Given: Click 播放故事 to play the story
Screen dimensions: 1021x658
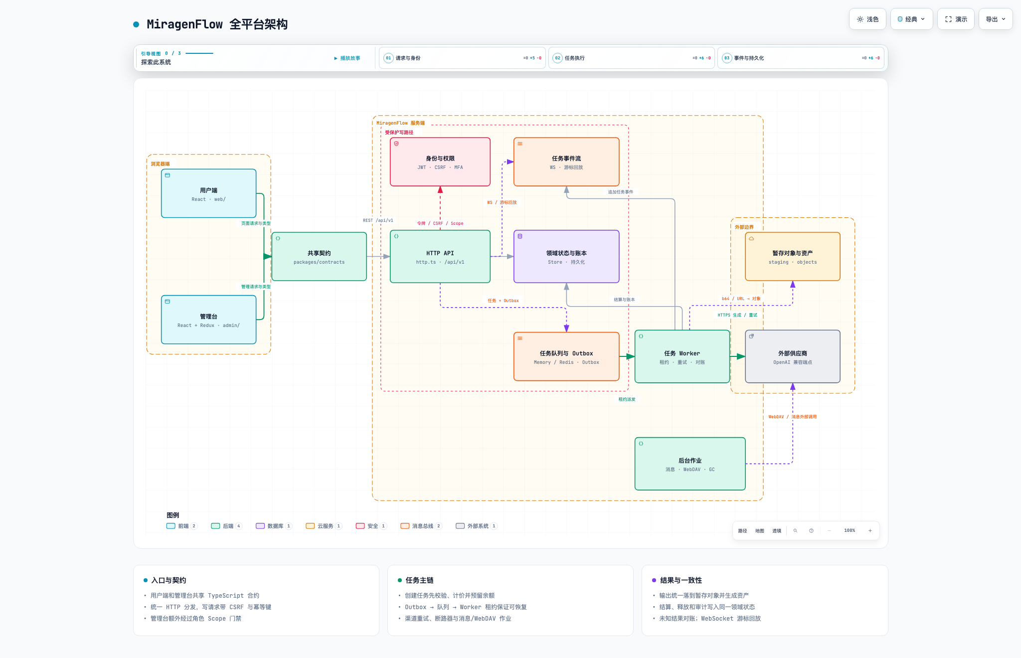Looking at the screenshot, I should point(347,58).
